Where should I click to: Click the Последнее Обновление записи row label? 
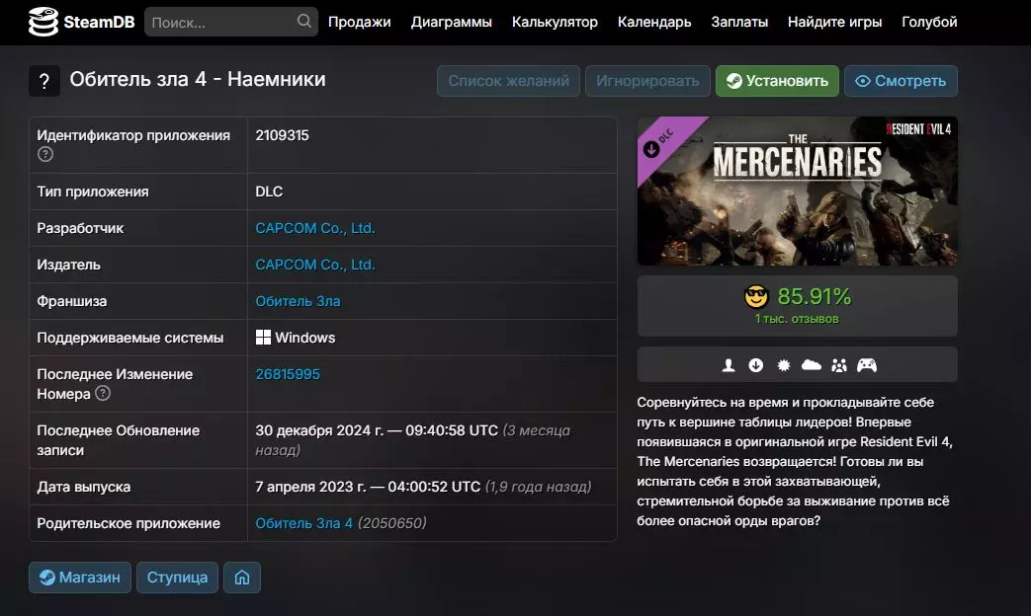119,440
